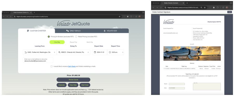Click the SIGN button on the contract
This screenshot has width=234, height=97.
[230, 12]
